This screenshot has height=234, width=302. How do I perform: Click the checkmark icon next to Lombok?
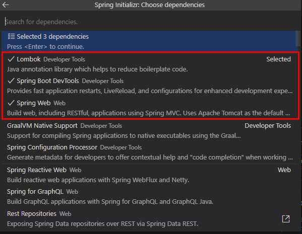[x=11, y=59]
